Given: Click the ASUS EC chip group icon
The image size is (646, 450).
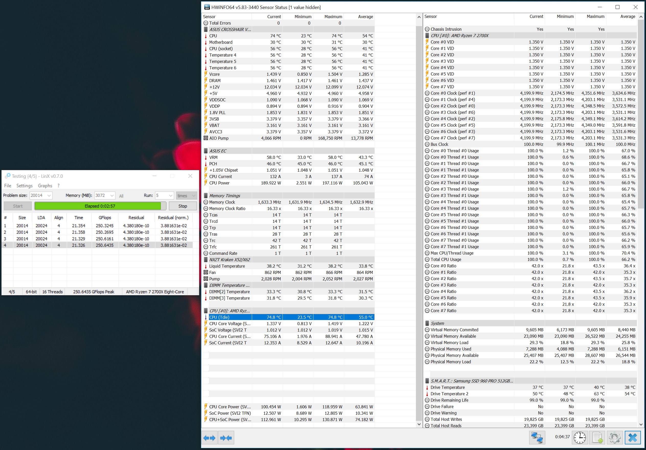Looking at the screenshot, I should click(206, 151).
